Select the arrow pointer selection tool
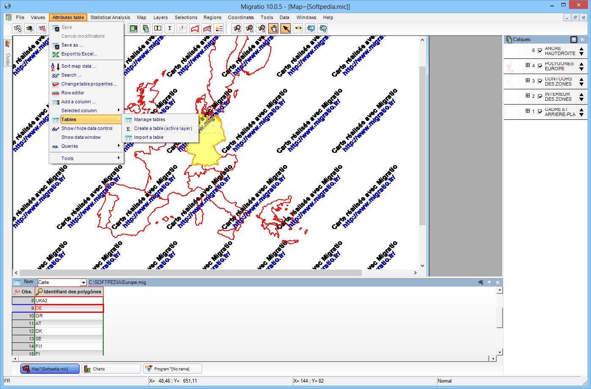This screenshot has height=389, width=591. point(286,28)
